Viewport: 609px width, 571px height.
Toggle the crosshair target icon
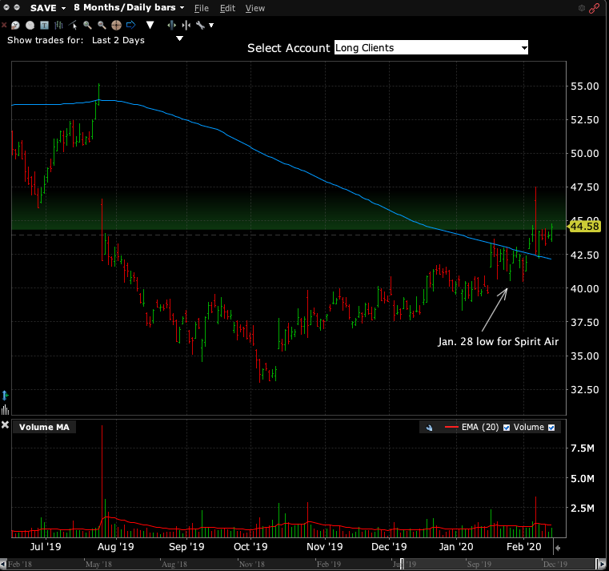pyautogui.click(x=116, y=26)
